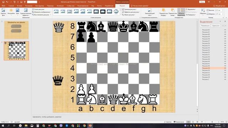
Task: Open Selection pane options dropdown arrow
Action: (x=220, y=21)
